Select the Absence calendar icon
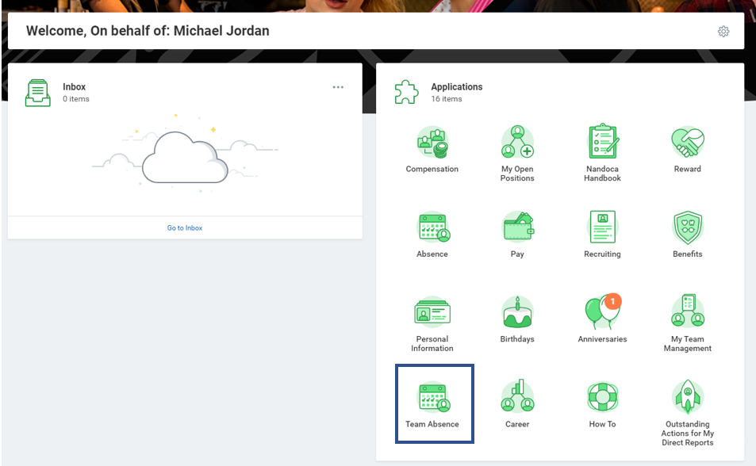The height and width of the screenshot is (466, 756). point(432,227)
